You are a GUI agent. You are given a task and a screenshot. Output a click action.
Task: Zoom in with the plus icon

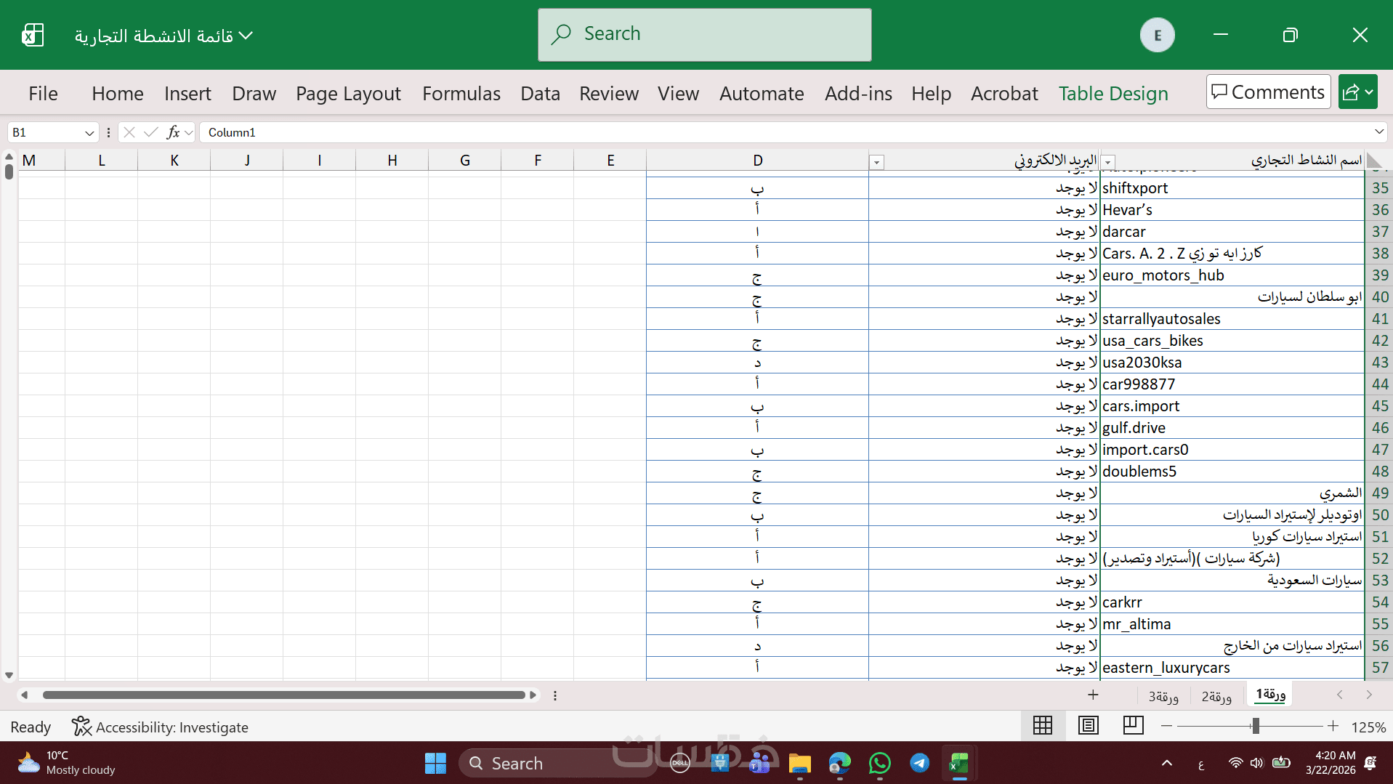tap(1333, 727)
